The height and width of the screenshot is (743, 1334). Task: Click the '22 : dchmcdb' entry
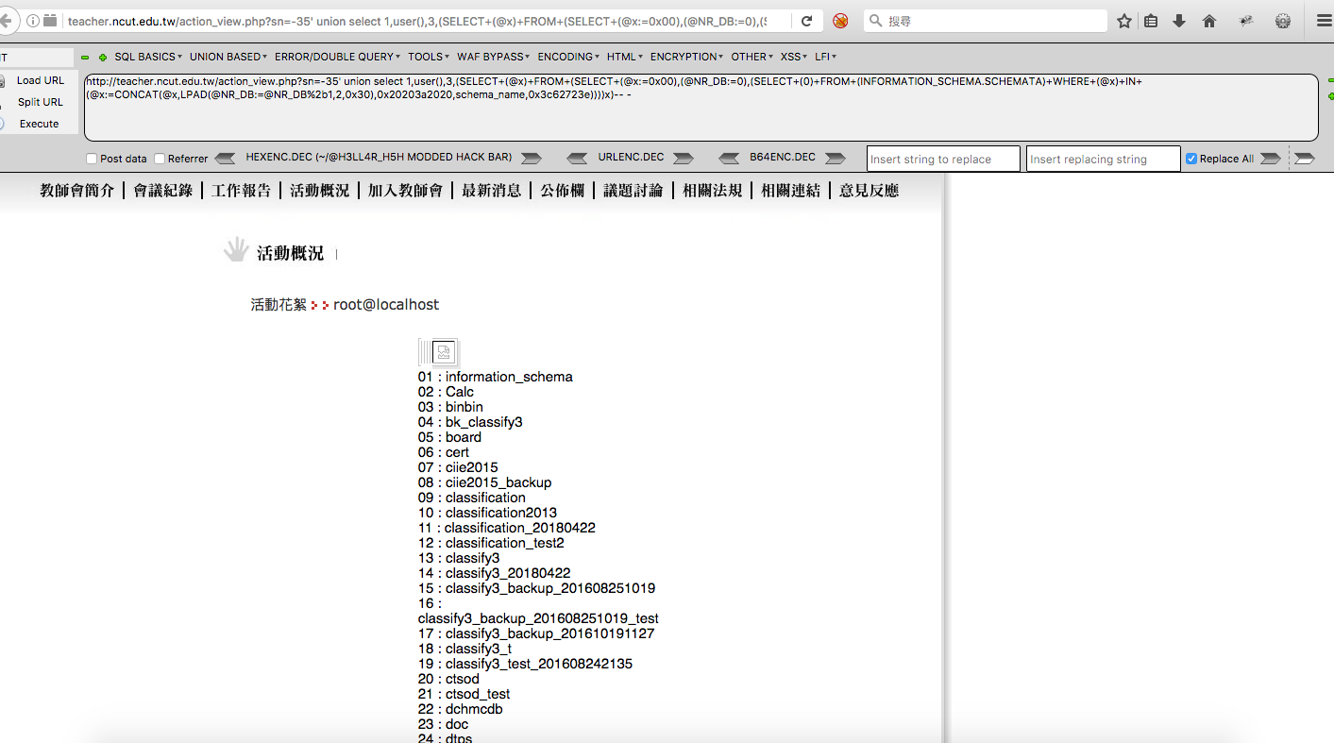click(461, 709)
